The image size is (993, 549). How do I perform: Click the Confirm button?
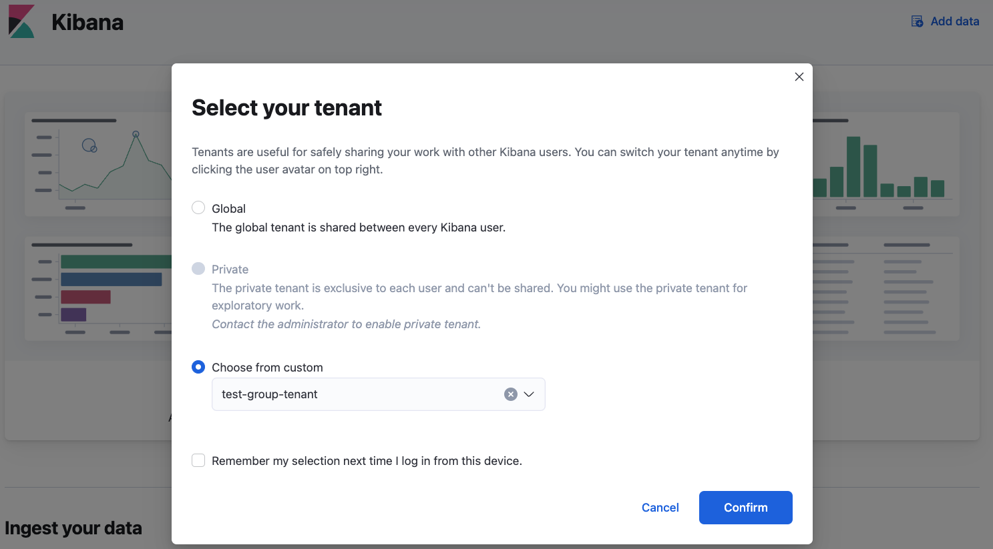point(745,507)
